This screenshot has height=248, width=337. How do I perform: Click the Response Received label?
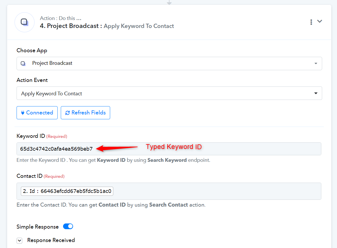click(51, 240)
